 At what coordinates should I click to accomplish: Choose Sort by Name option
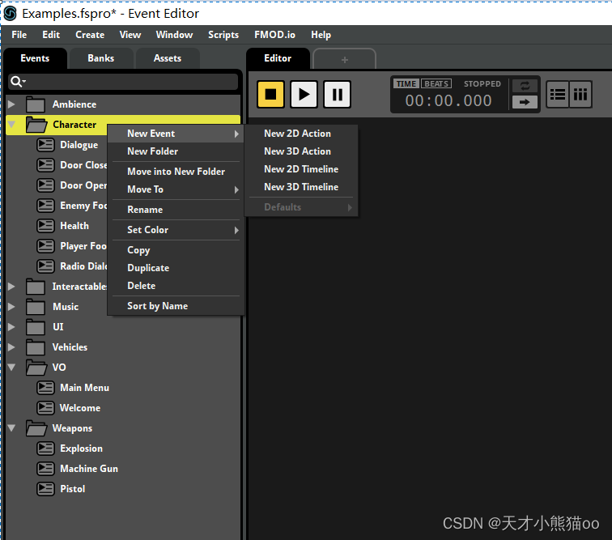click(x=176, y=306)
